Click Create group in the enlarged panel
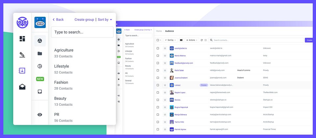Screen dimensions: 316x138 (84, 19)
